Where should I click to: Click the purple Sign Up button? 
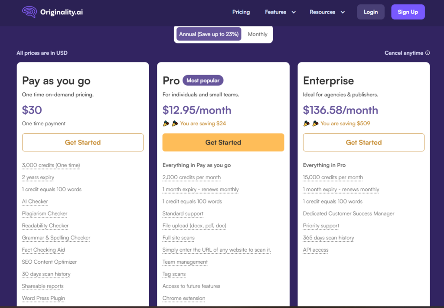pyautogui.click(x=408, y=12)
